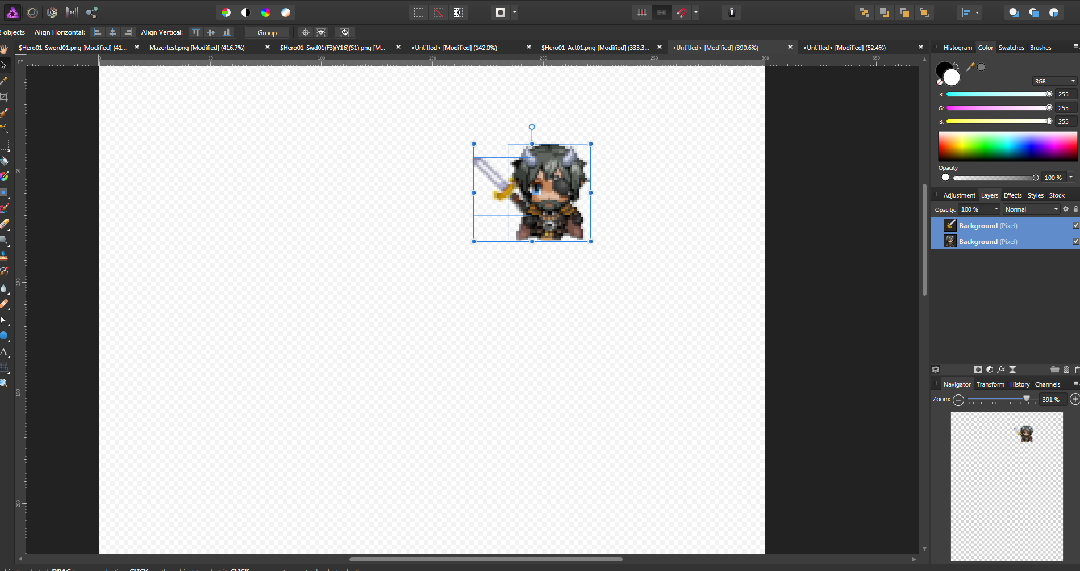Open the Snapping options dropdown arrow
Screen dimensions: 1080x571
[x=696, y=12]
